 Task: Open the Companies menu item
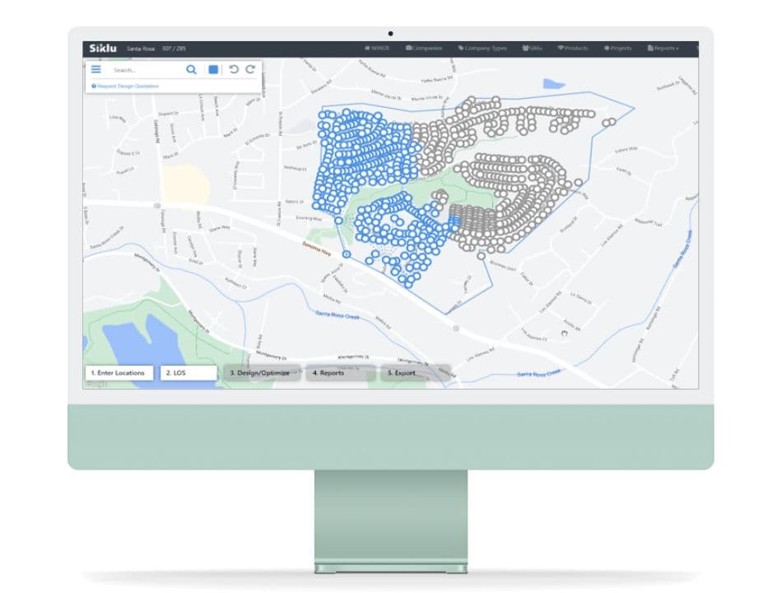point(424,49)
